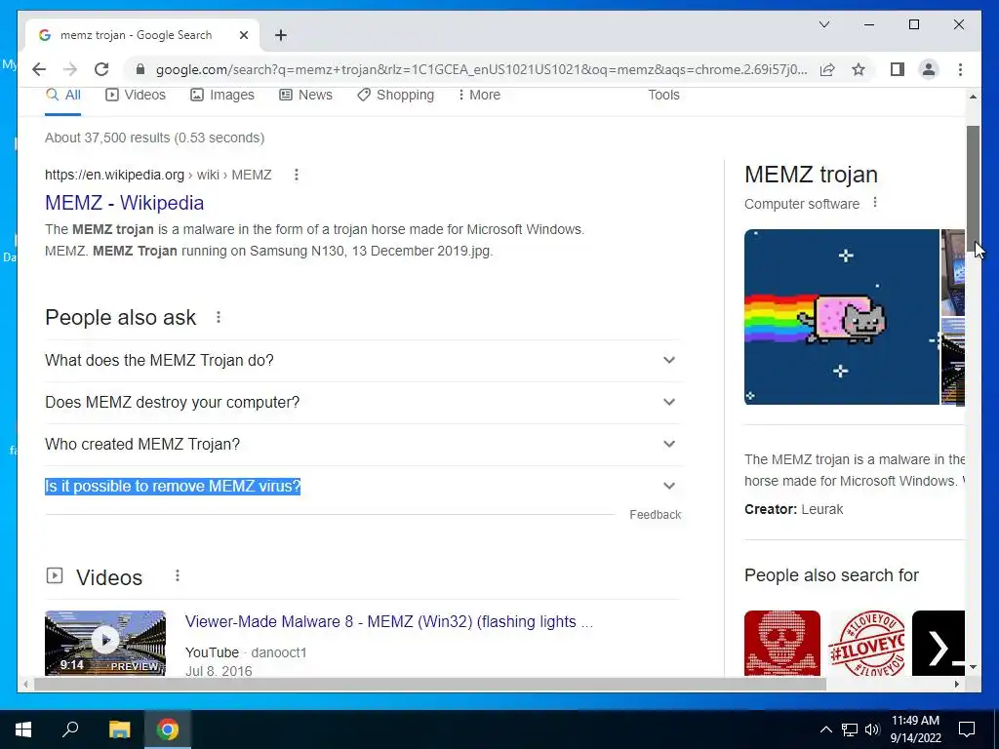This screenshot has height=749, width=999.
Task: Open the MEMZ - Wikipedia result link
Action: click(124, 203)
